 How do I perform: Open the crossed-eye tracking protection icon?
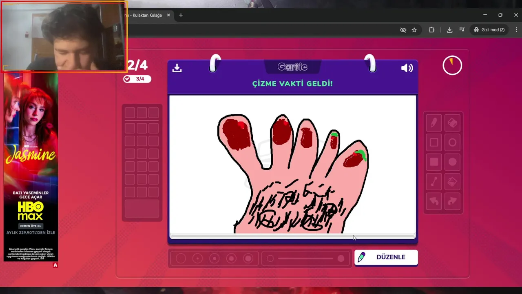pos(403,30)
